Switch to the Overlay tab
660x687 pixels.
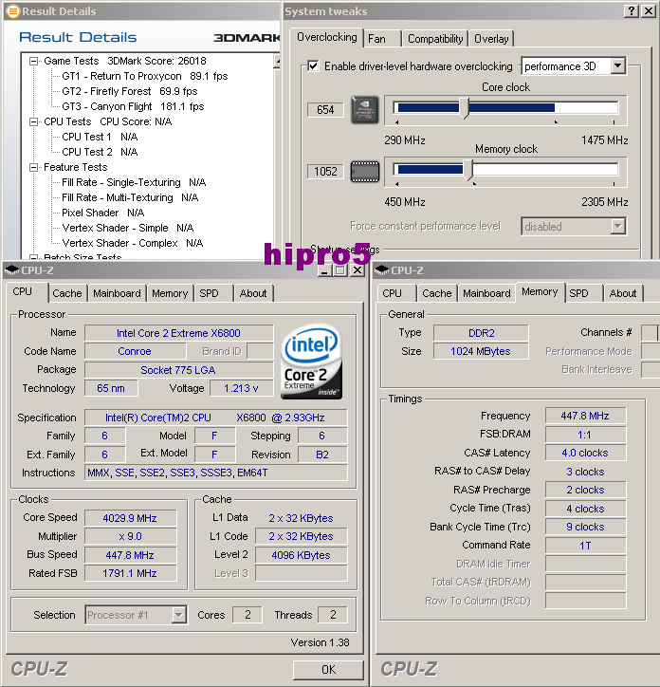491,39
